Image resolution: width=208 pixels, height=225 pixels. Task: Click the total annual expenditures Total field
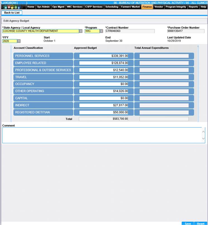point(164,119)
